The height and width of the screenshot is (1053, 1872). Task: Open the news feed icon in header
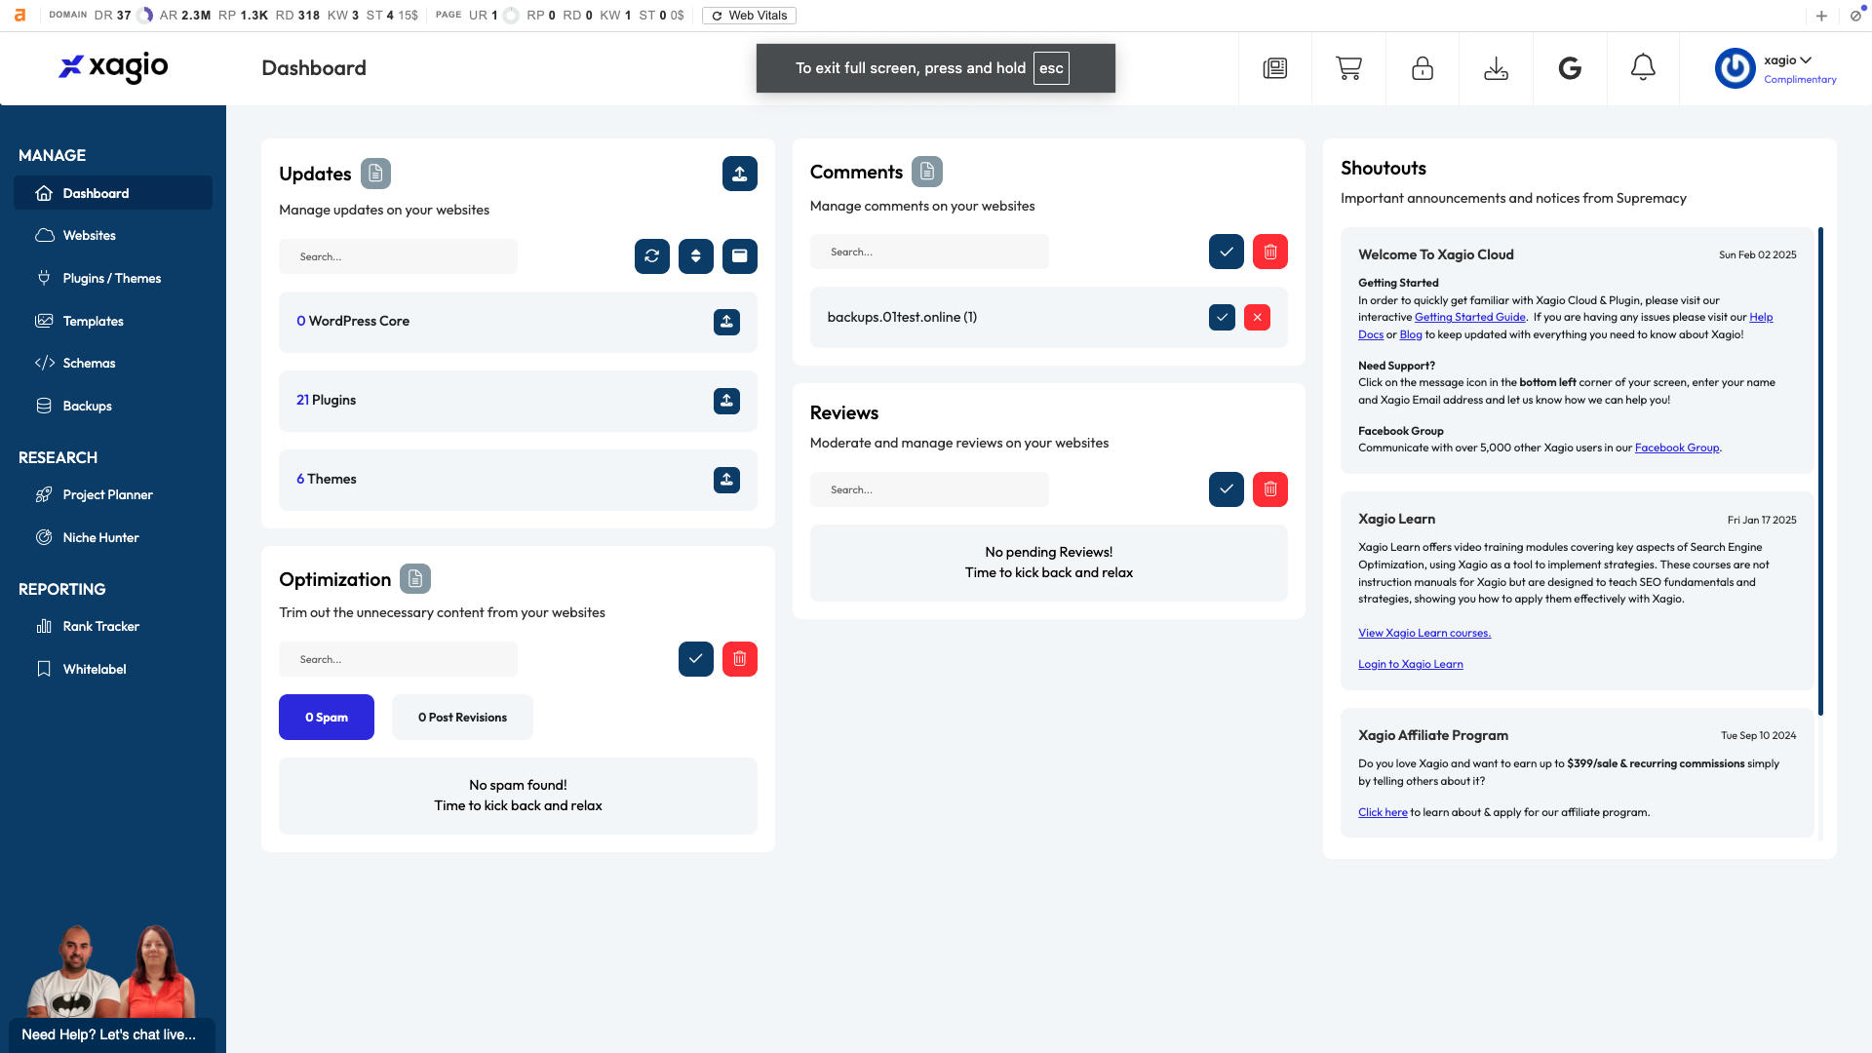coord(1274,68)
